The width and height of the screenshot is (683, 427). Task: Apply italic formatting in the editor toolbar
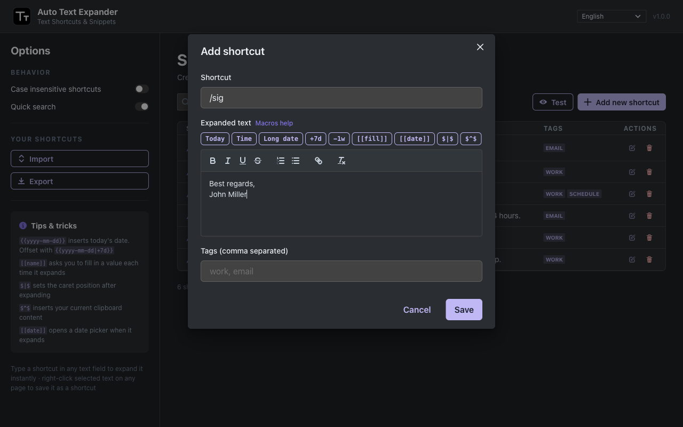[228, 161]
